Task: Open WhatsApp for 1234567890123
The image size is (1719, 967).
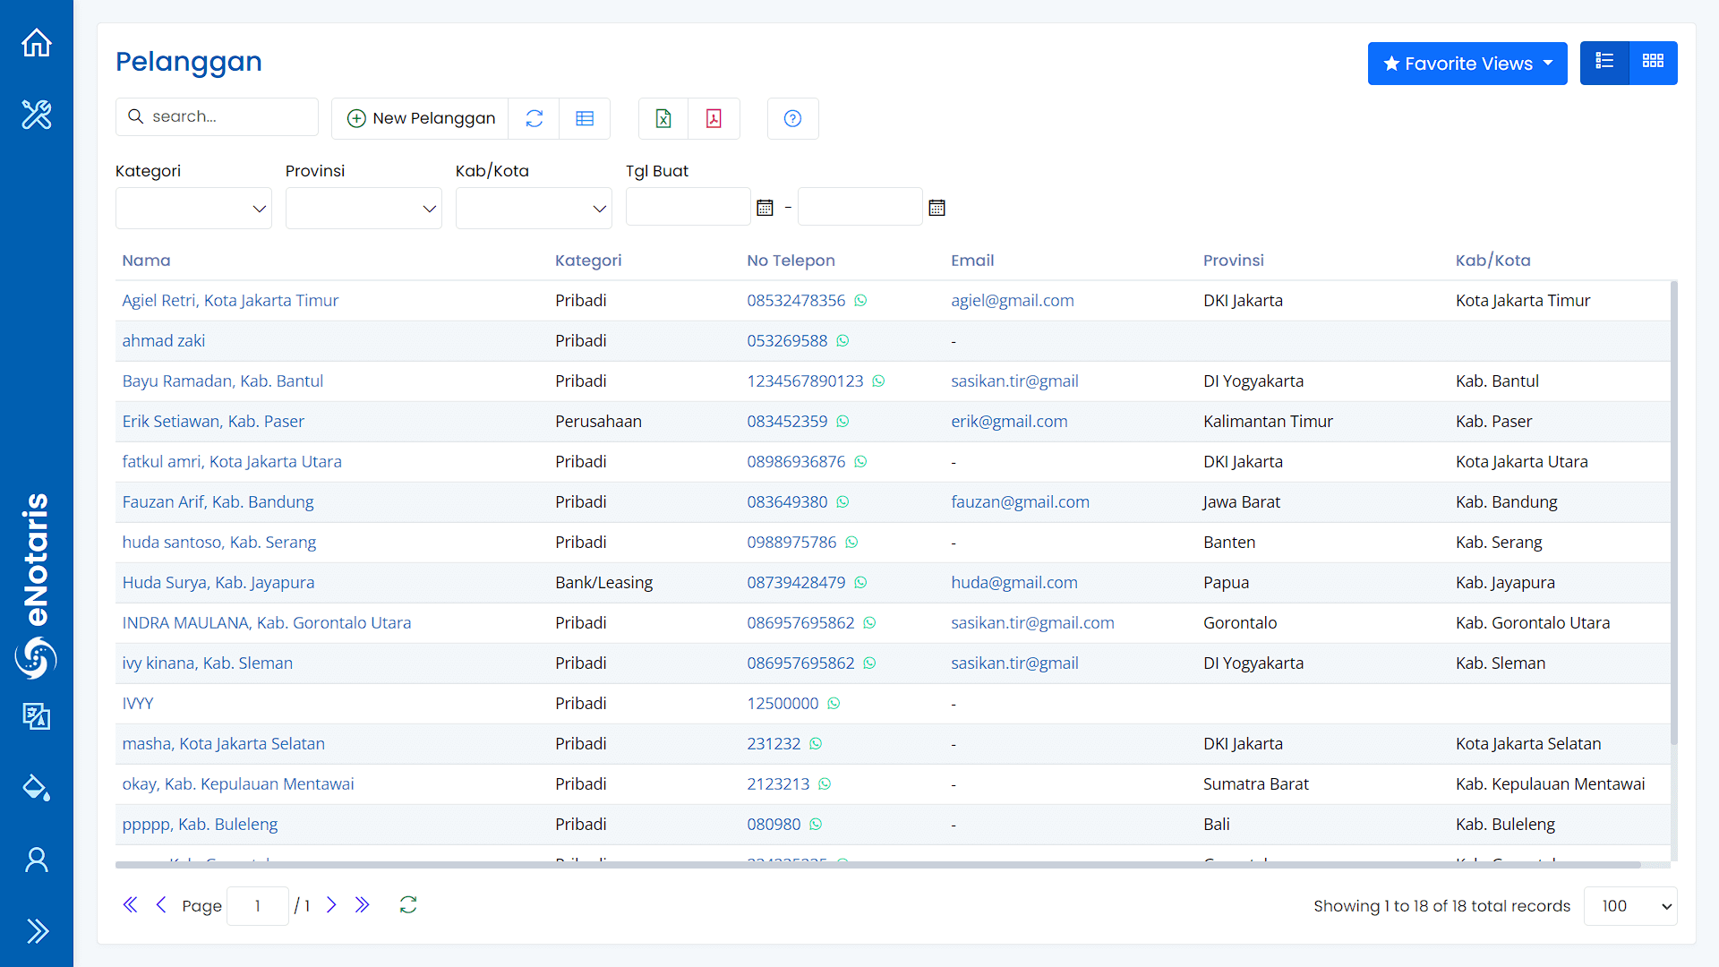Action: click(878, 381)
